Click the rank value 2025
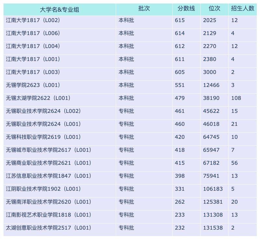The height and width of the screenshot is (240, 260). [x=210, y=20]
